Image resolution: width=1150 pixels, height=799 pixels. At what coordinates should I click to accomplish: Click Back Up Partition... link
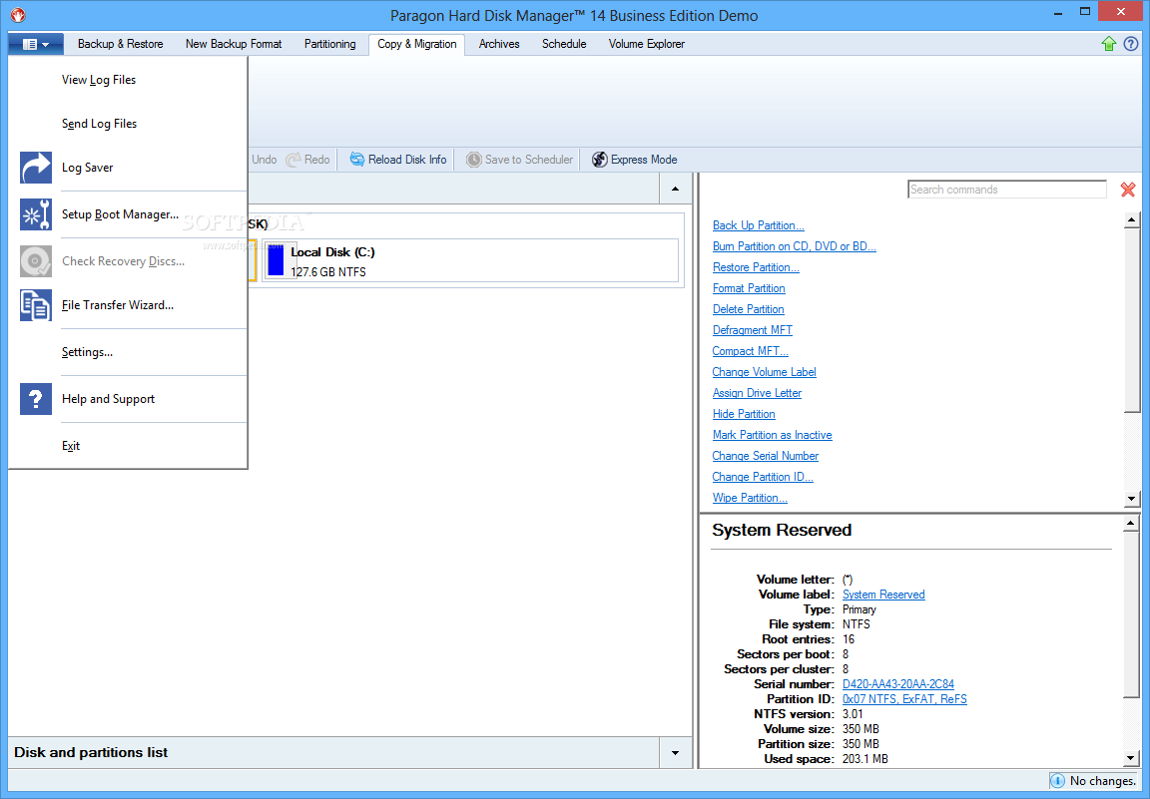[759, 225]
